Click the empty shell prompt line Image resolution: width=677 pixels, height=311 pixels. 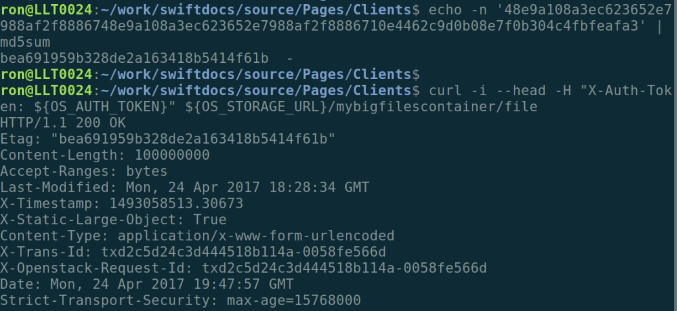[210, 75]
